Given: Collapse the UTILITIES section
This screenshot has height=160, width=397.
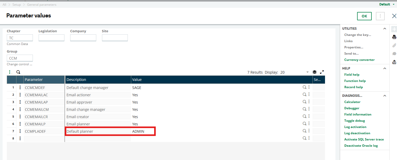Looking at the screenshot, I should click(x=384, y=28).
